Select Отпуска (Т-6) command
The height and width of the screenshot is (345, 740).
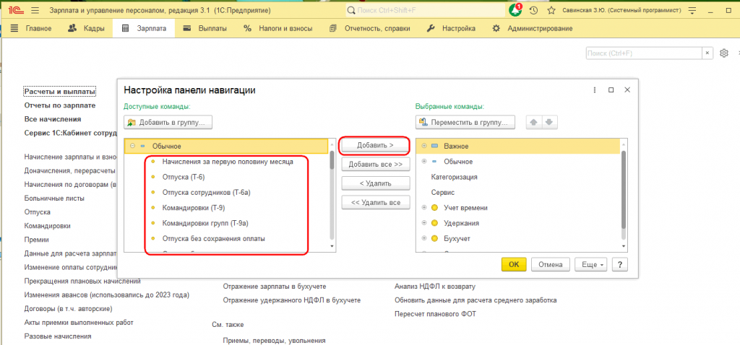pyautogui.click(x=184, y=178)
